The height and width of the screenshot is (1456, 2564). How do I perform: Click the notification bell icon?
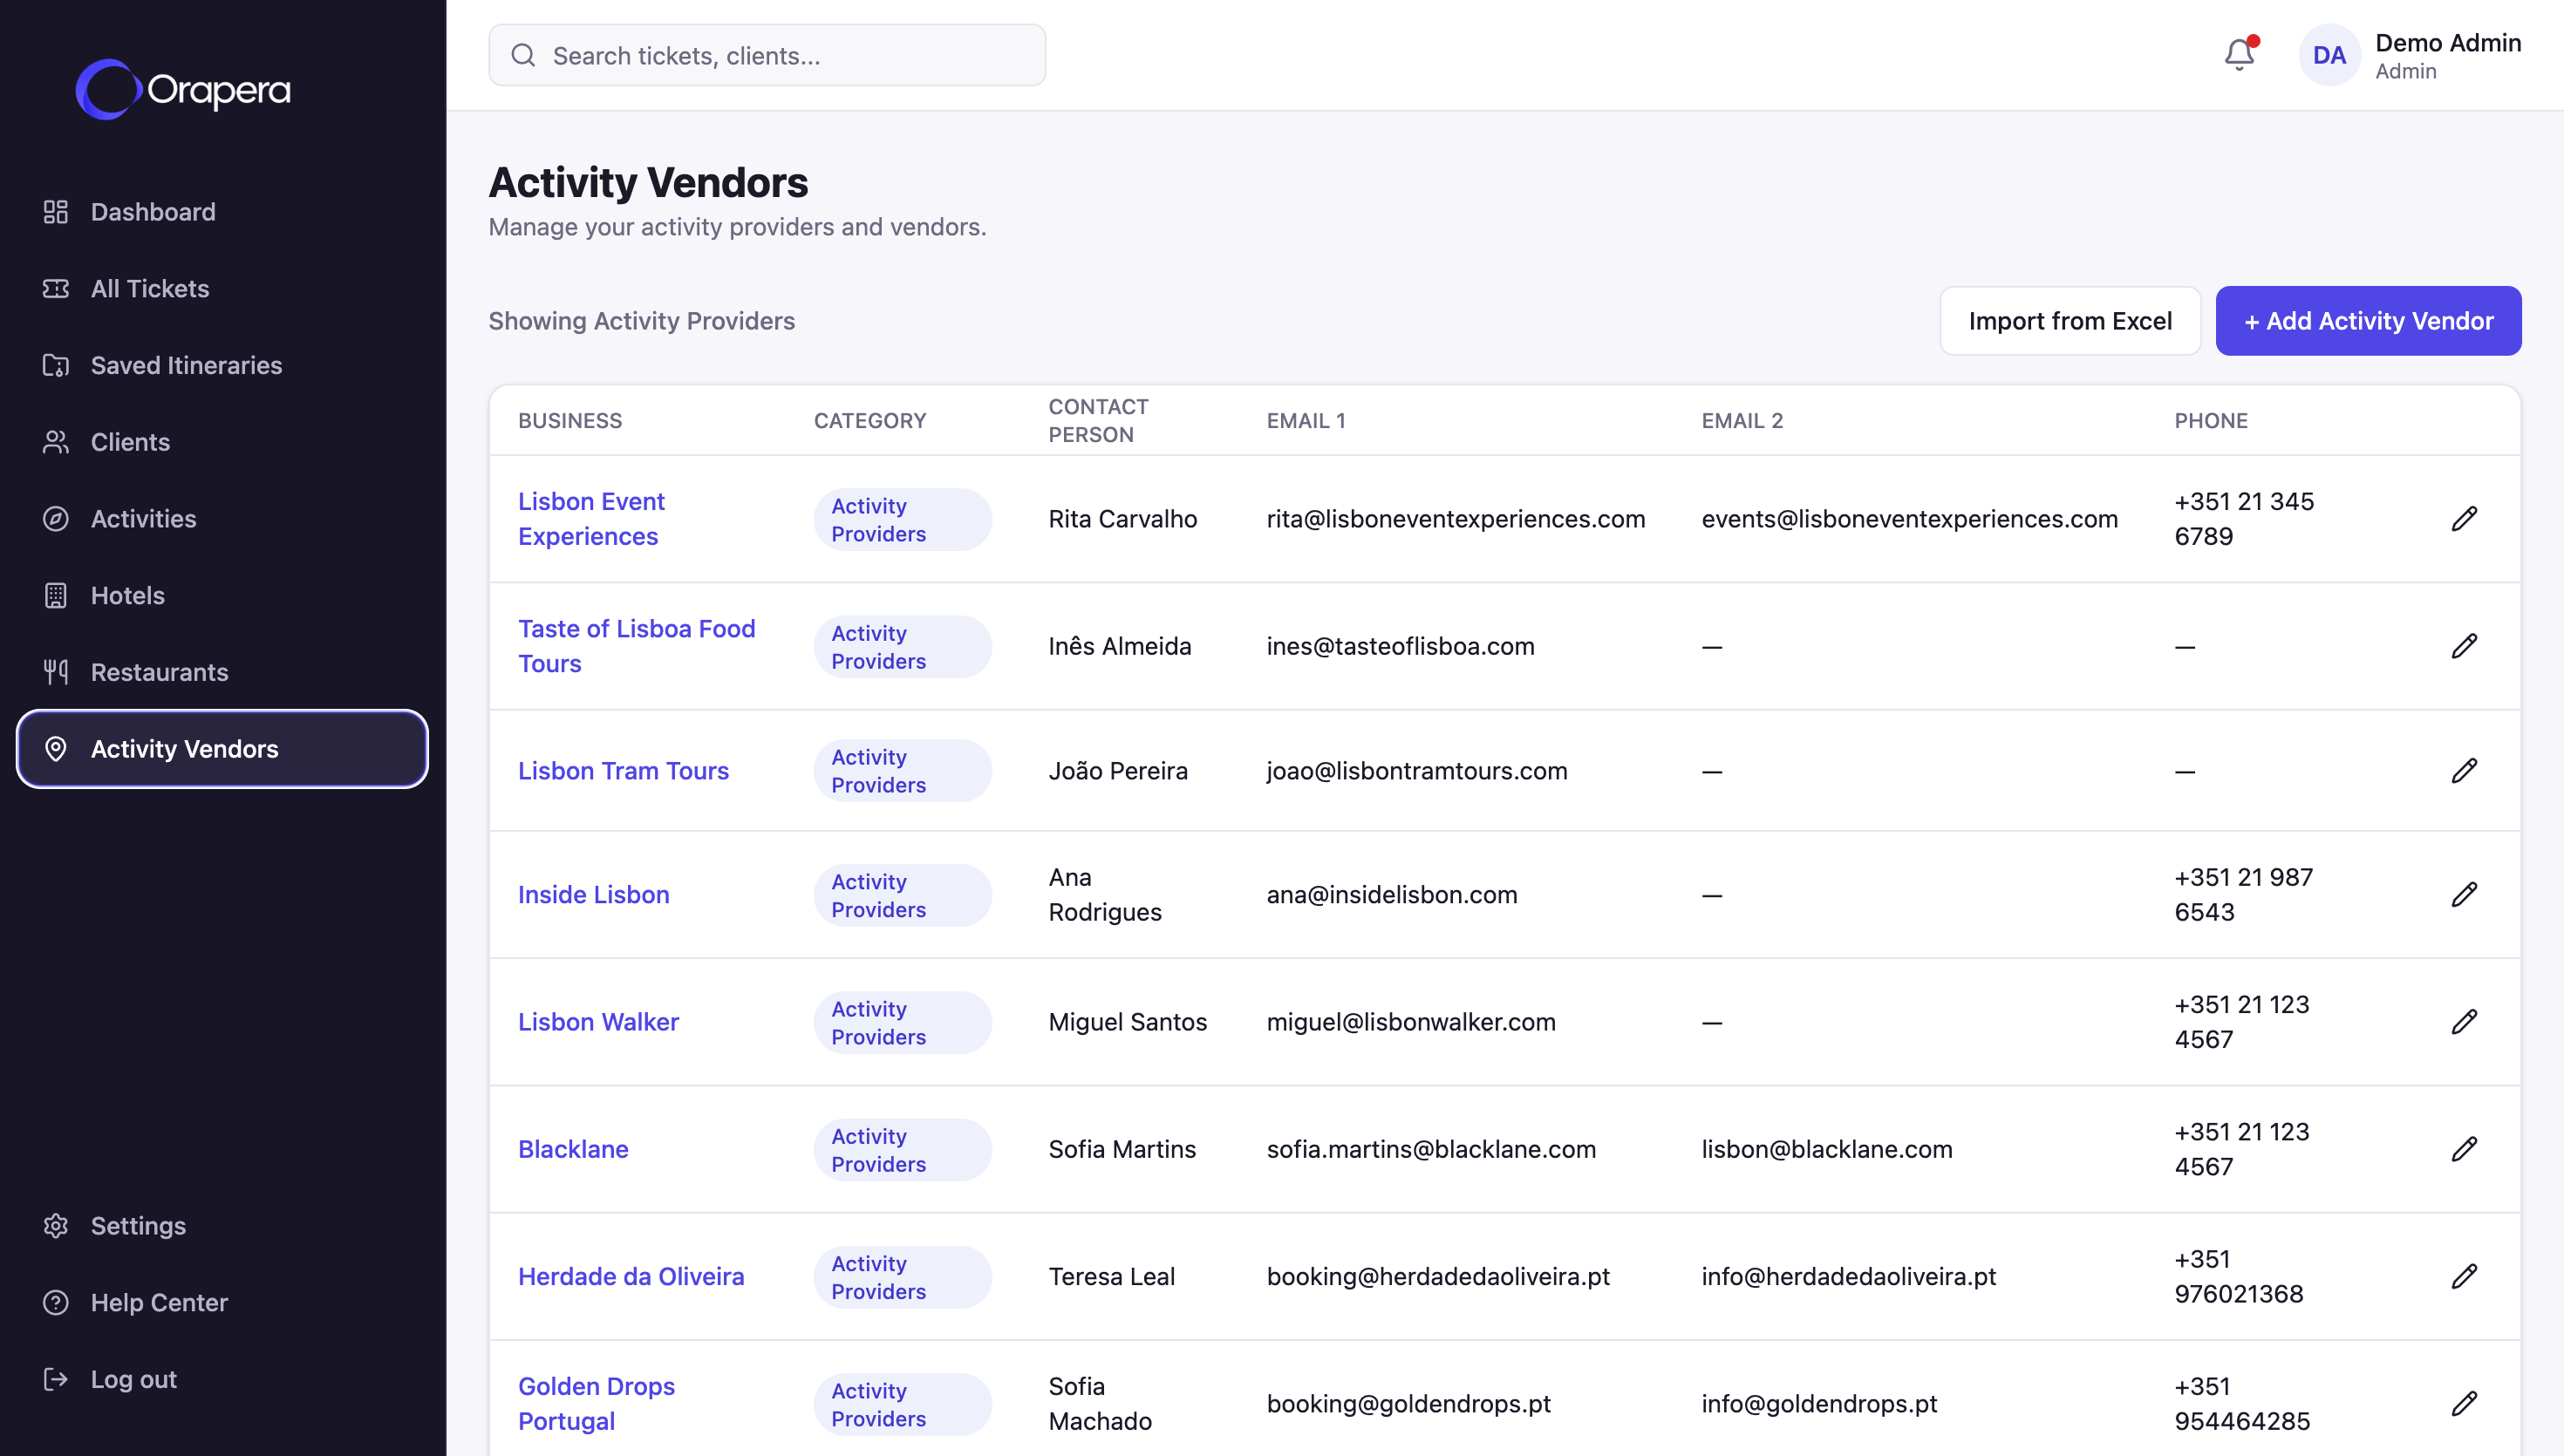tap(2239, 54)
